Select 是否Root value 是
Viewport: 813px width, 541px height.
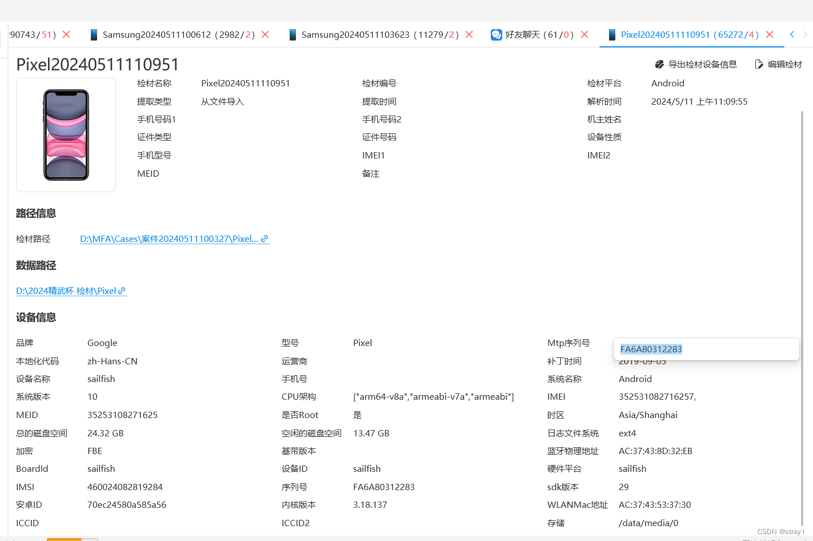tap(358, 415)
